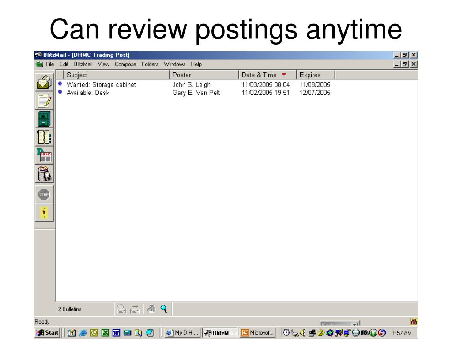452x339 pixels.
Task: Click expiry date 12/07/2005
Action: pyautogui.click(x=315, y=93)
